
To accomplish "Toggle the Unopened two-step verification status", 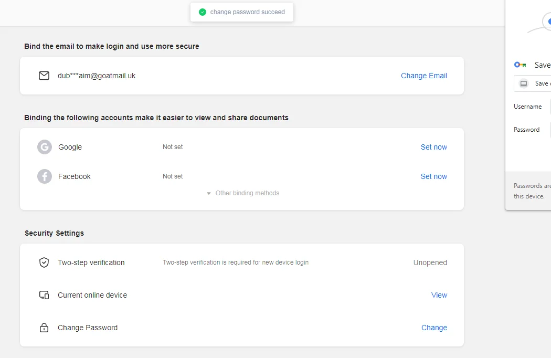I will tap(430, 262).
